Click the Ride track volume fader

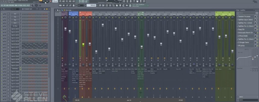[232, 51]
